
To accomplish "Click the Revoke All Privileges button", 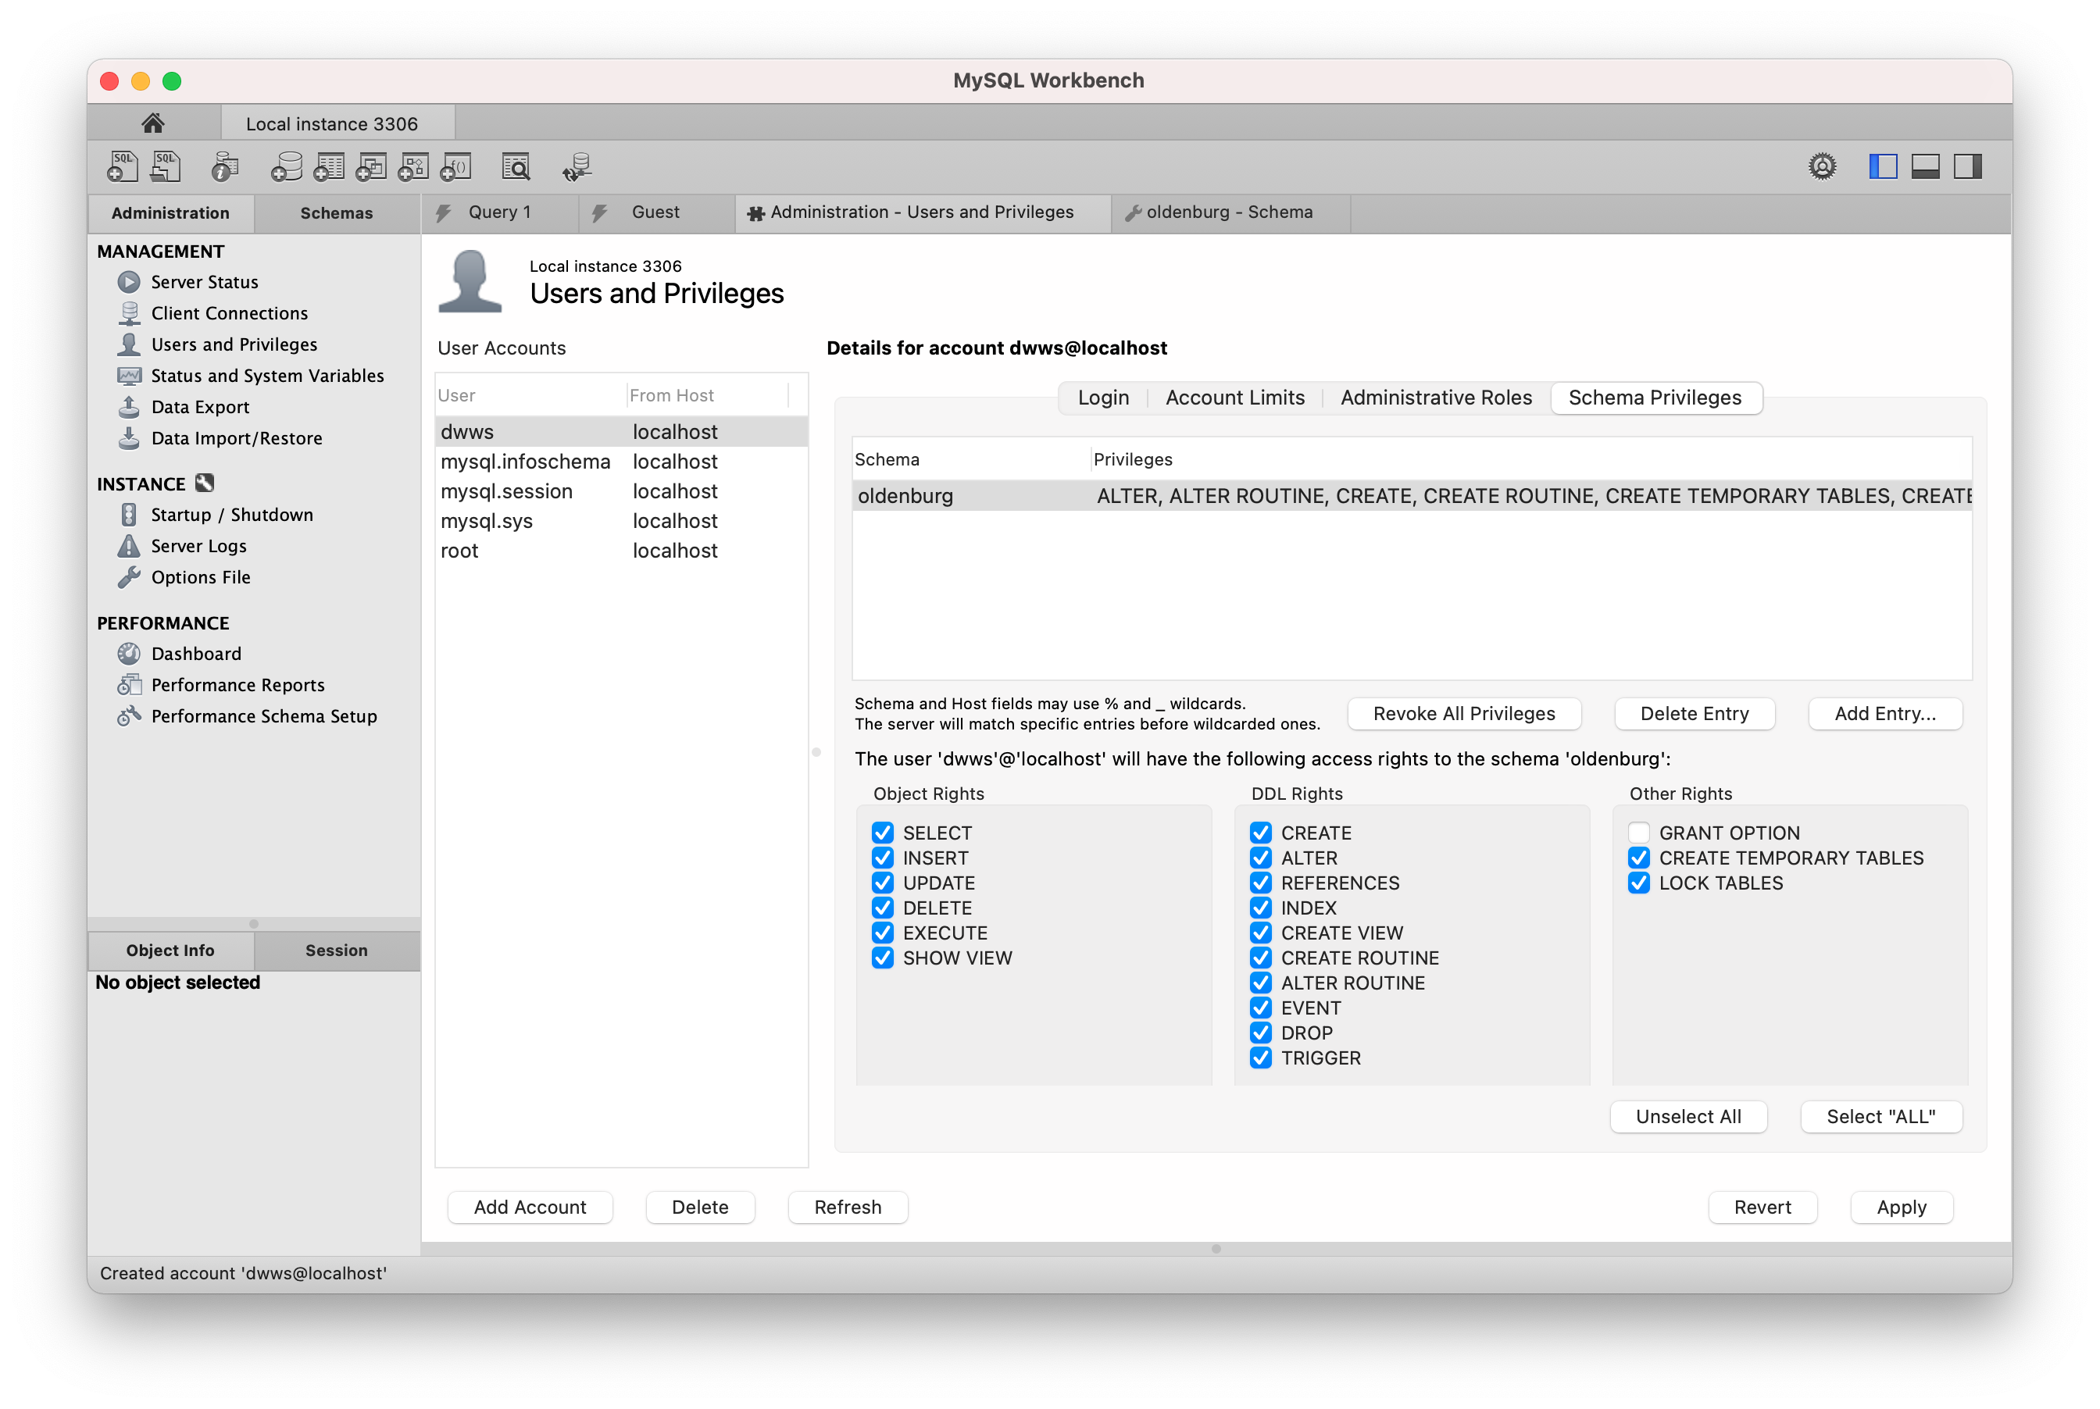I will point(1465,714).
